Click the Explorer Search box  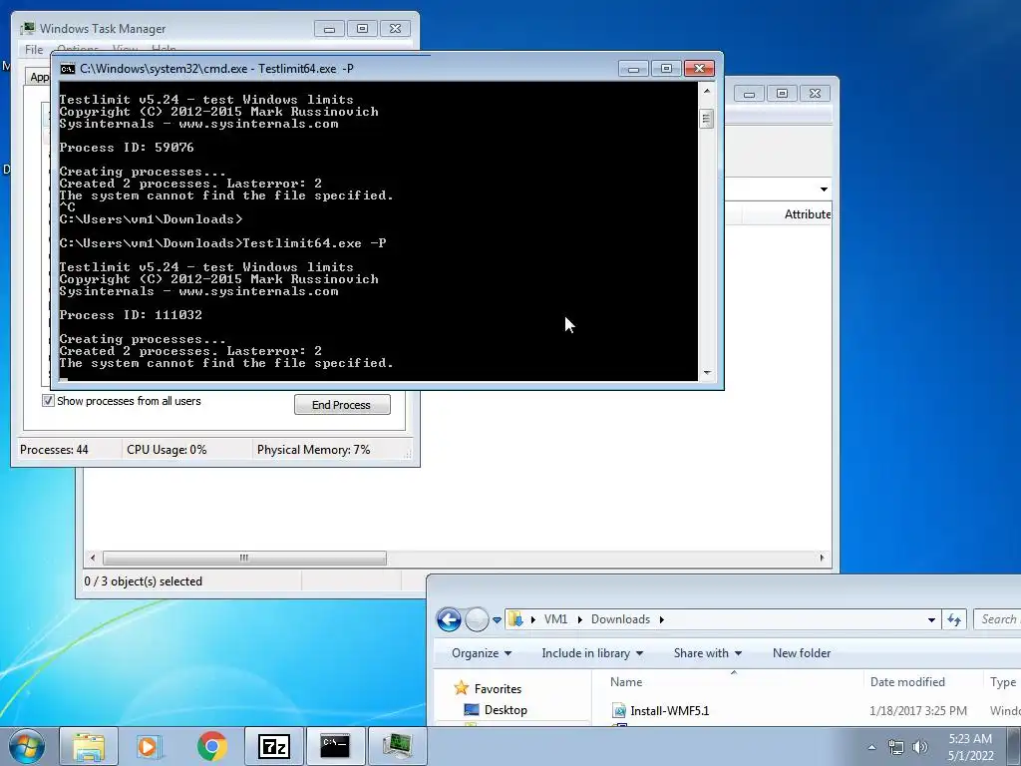(x=997, y=619)
